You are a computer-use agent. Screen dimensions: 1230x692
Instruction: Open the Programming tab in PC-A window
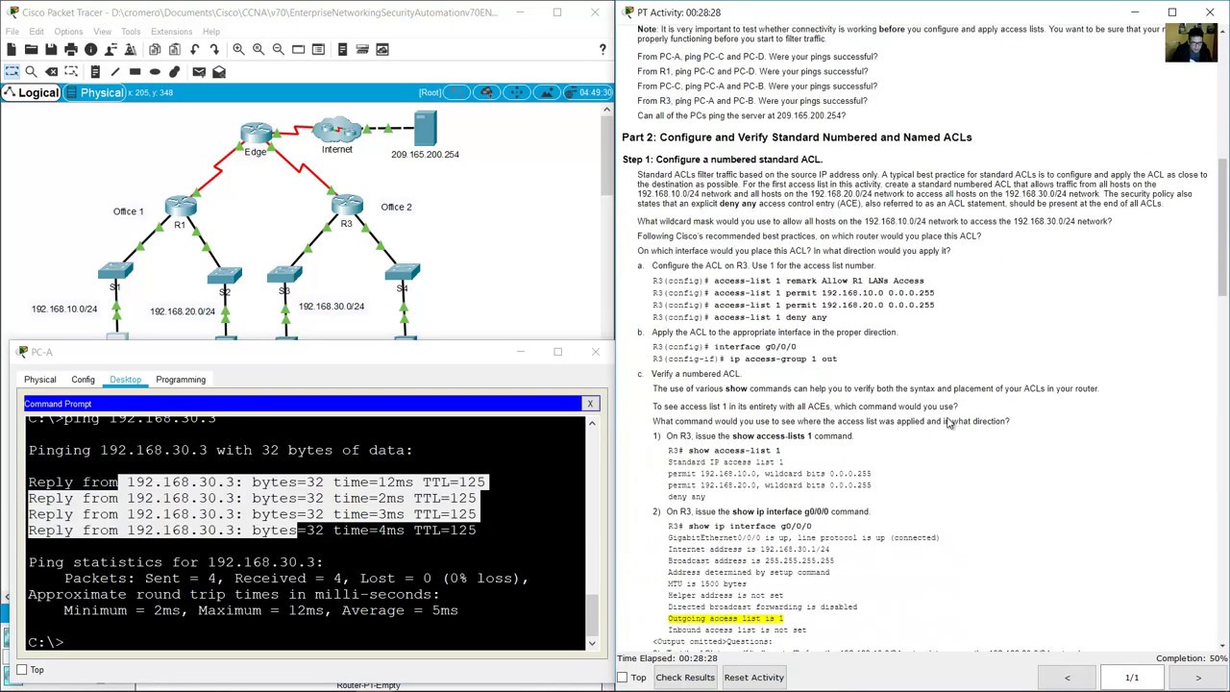(181, 380)
